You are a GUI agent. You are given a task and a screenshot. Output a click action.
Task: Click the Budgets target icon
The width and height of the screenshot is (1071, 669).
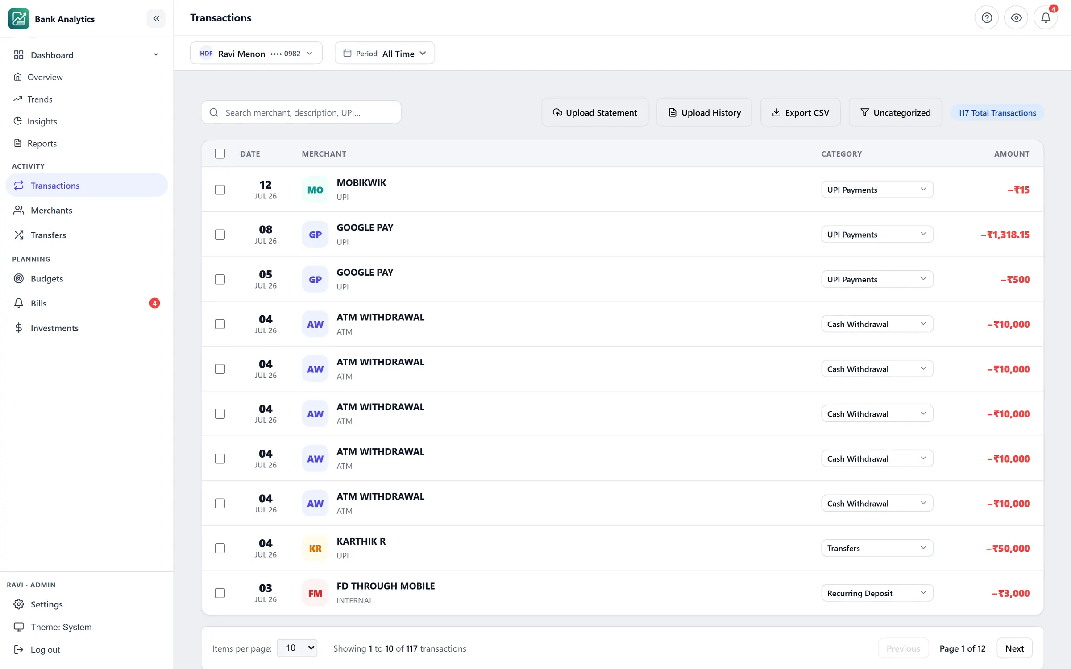(x=19, y=278)
